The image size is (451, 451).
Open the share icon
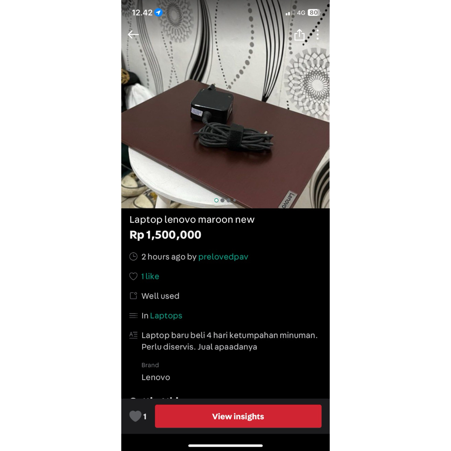299,35
